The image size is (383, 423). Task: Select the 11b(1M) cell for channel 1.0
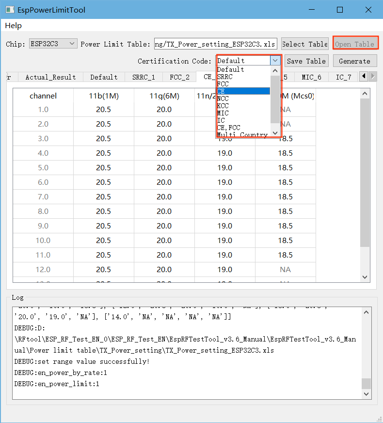click(x=103, y=110)
